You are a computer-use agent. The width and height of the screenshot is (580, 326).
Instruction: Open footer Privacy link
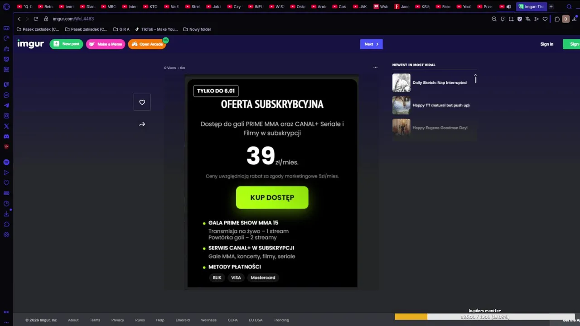tap(117, 320)
